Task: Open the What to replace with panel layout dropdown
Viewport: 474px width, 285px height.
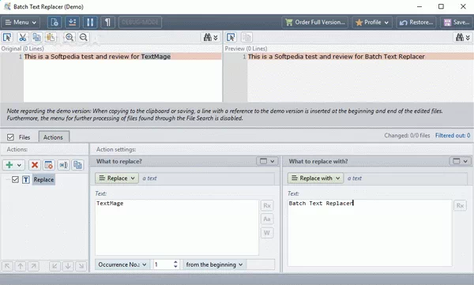Action: [460, 161]
